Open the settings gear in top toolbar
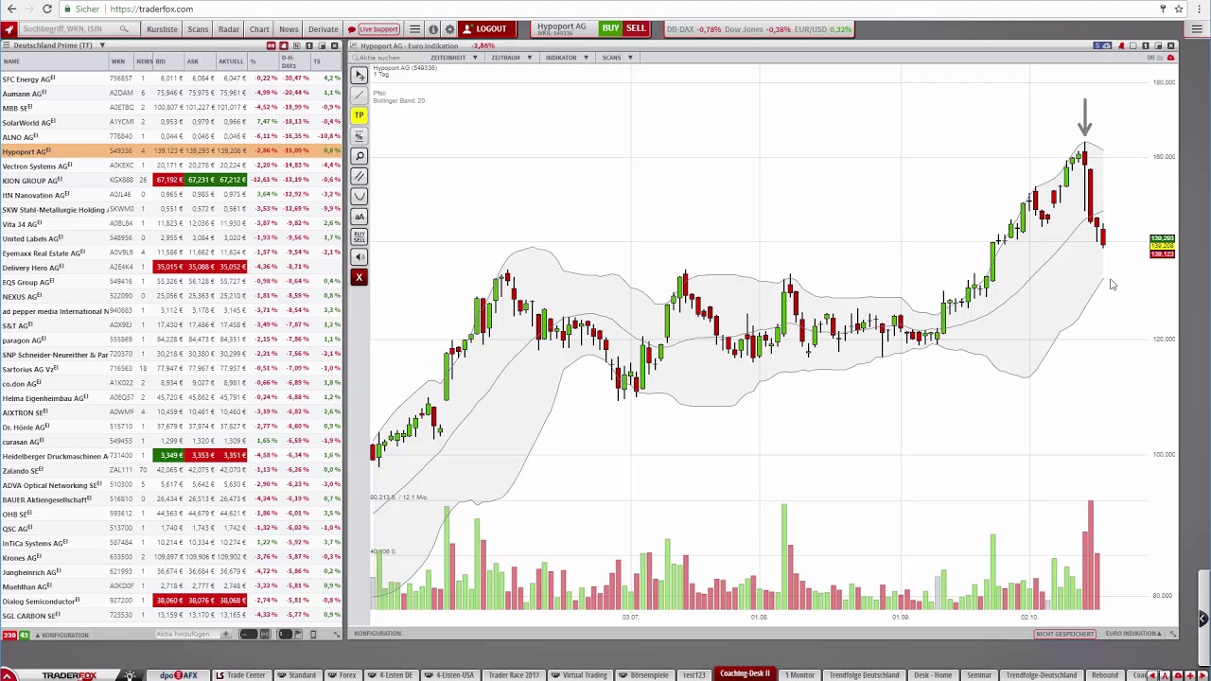This screenshot has height=681, width=1211. coord(449,29)
